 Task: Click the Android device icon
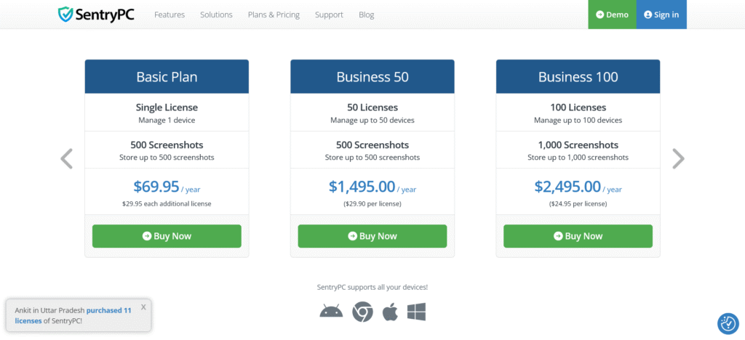[331, 312]
